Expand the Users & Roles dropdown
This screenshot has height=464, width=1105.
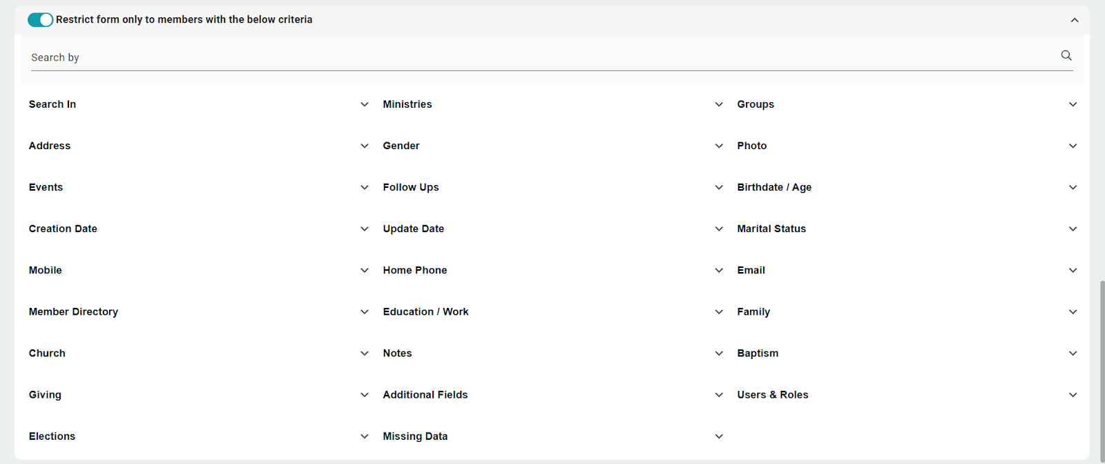(1073, 395)
